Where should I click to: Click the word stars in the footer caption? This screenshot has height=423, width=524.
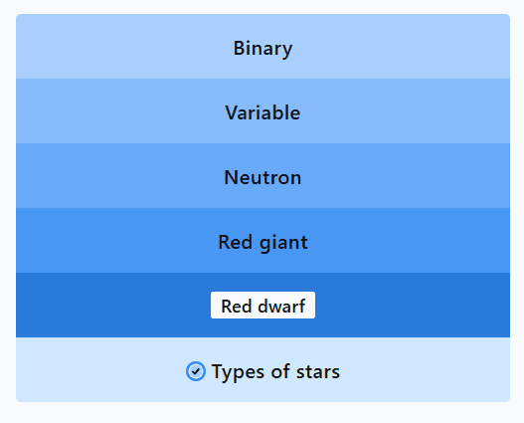click(318, 372)
